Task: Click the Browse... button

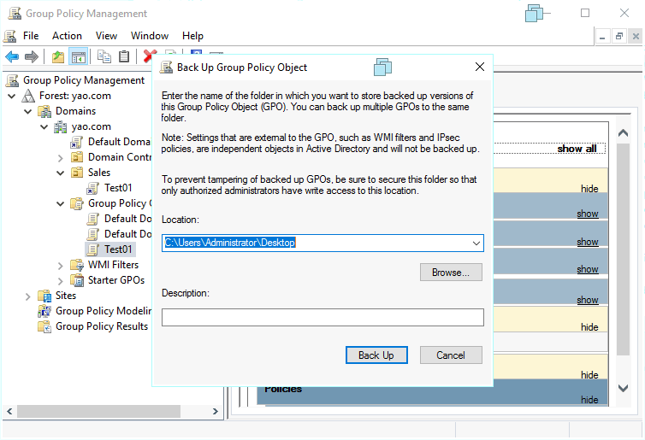Action: 451,273
